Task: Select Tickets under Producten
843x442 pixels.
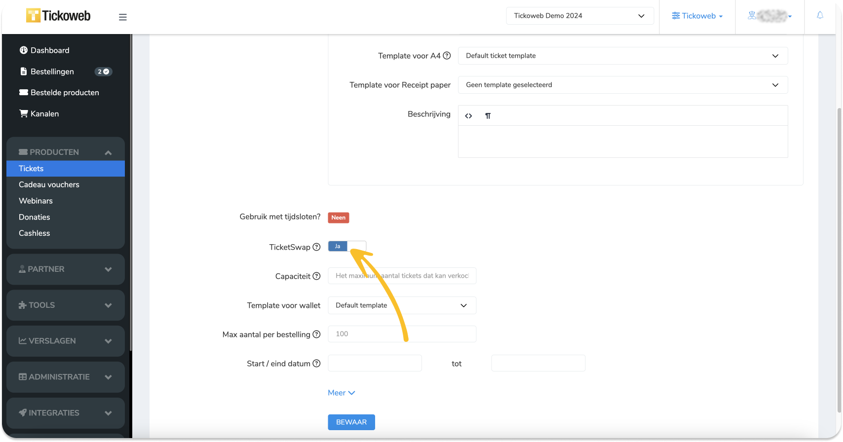Action: pyautogui.click(x=66, y=169)
